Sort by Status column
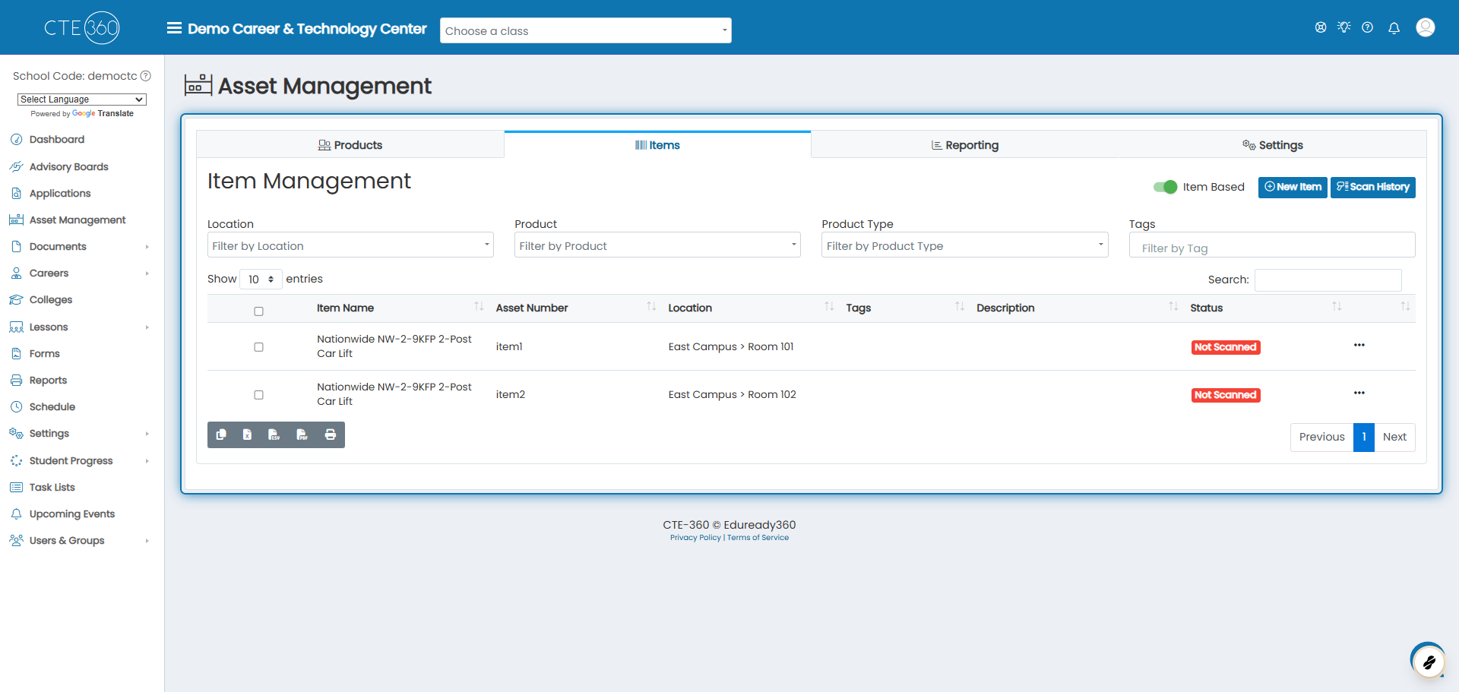The image size is (1459, 692). [x=1264, y=308]
